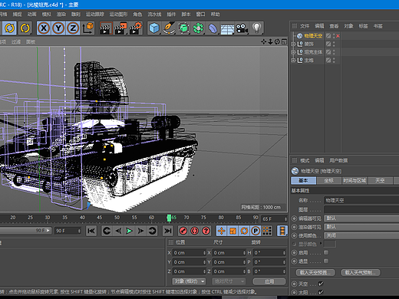Click the 显示颜色 color swatch
399x299 pixels.
coord(330,244)
